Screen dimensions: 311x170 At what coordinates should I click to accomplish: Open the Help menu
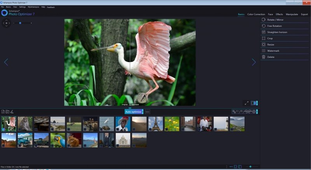43,7
